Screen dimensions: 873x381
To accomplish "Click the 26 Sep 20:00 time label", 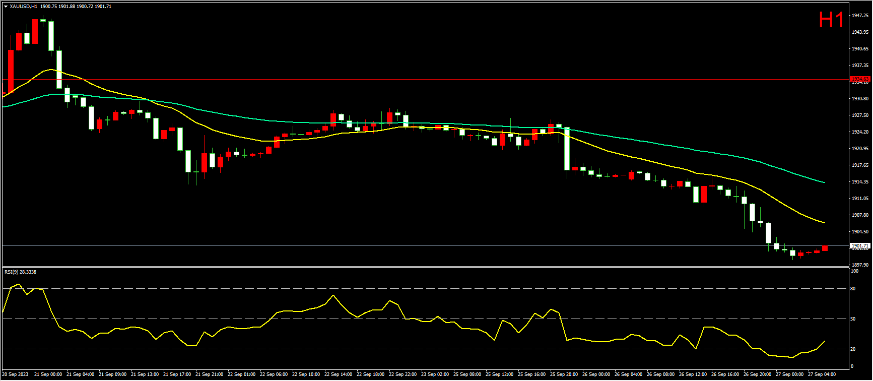I will point(757,374).
